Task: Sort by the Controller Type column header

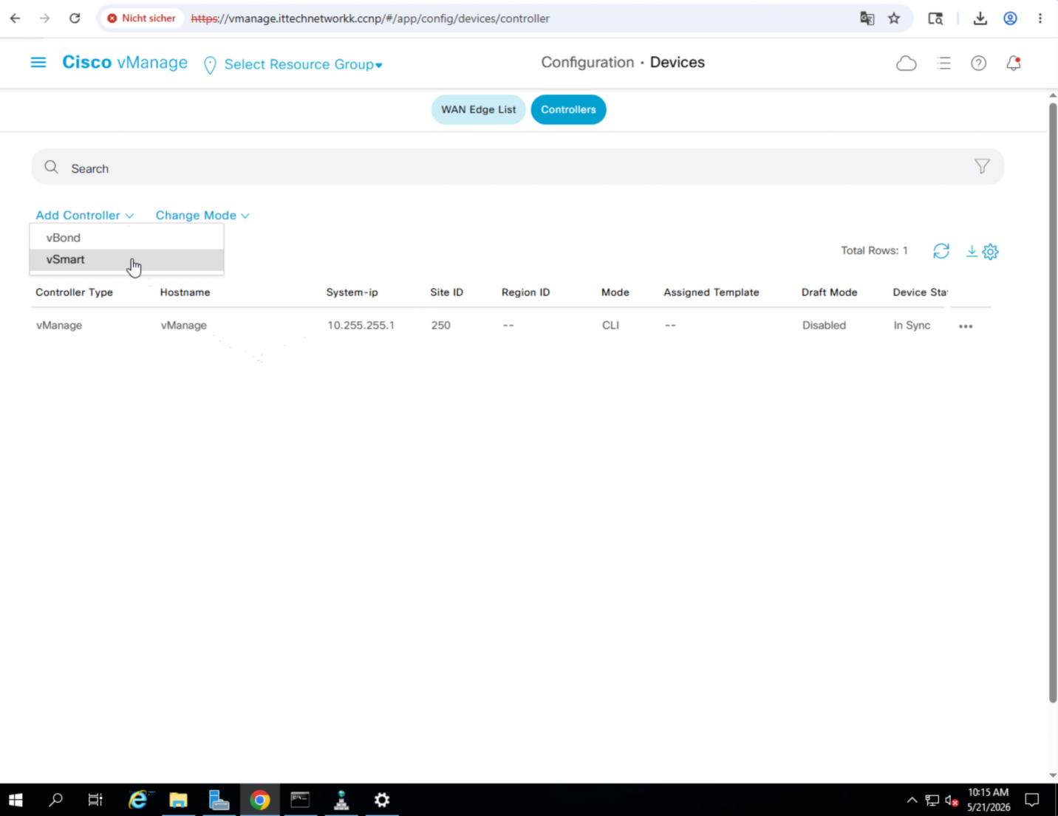Action: coord(74,292)
